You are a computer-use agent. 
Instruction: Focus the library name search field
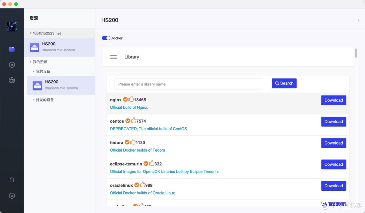[x=189, y=84]
